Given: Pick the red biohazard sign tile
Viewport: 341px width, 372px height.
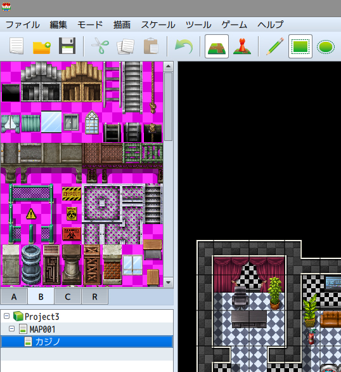Looking at the screenshot, I should click(72, 234).
